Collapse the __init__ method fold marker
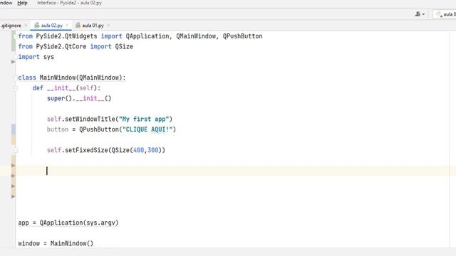 [16, 88]
